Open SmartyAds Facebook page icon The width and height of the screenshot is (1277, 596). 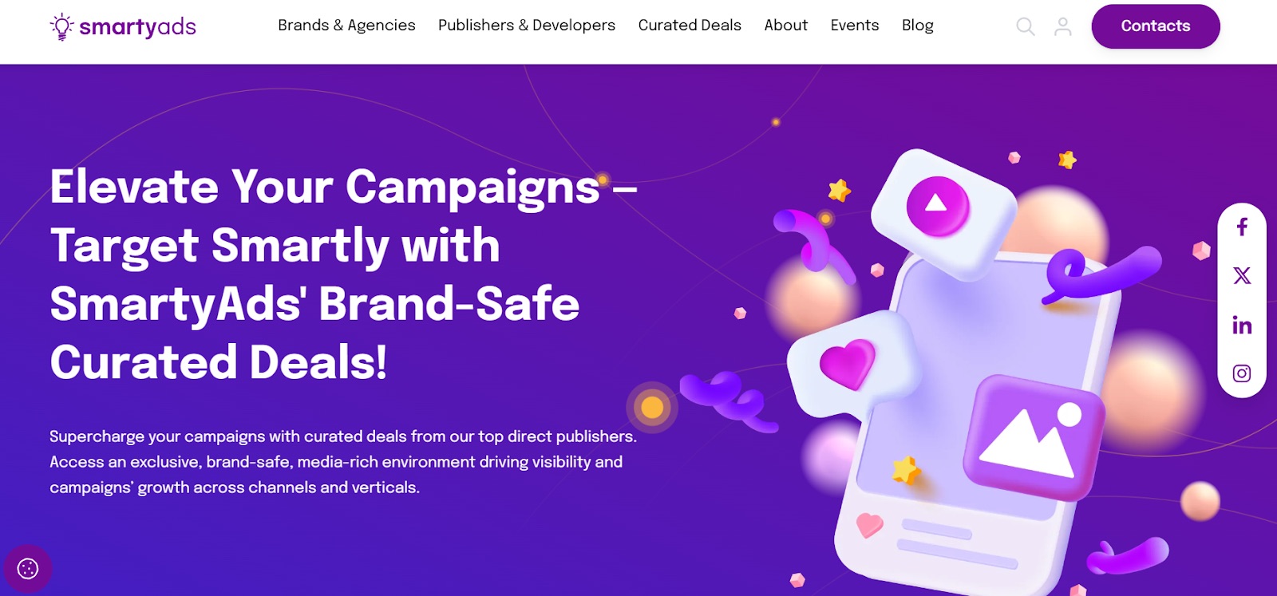pyautogui.click(x=1242, y=227)
